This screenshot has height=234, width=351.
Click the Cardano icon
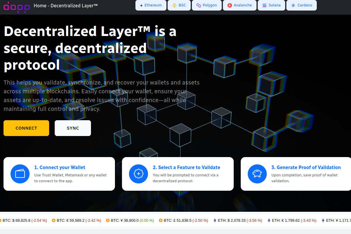click(293, 5)
